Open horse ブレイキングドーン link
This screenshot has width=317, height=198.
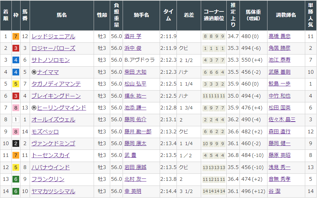click(56, 96)
